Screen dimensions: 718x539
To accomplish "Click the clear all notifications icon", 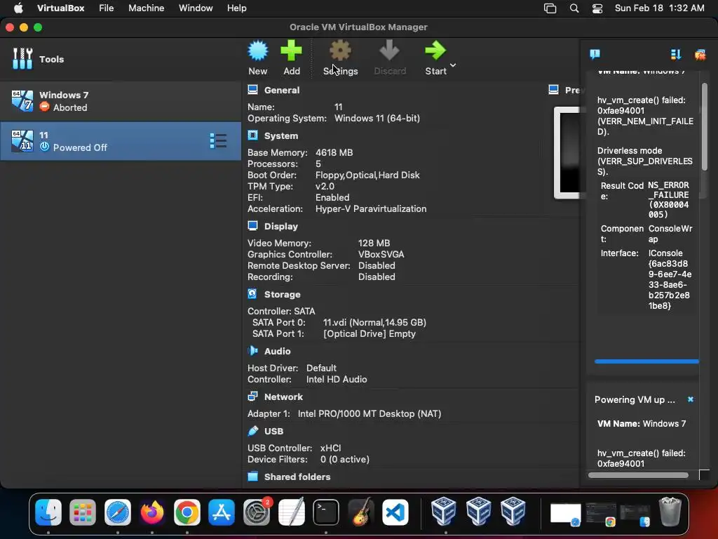I will [700, 55].
